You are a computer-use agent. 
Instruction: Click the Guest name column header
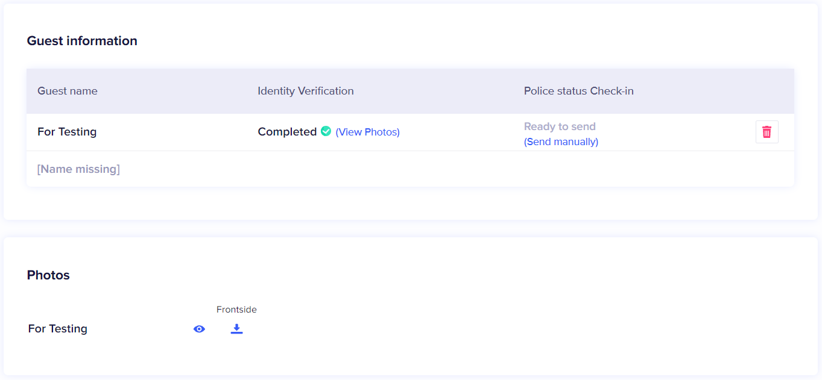click(x=68, y=91)
